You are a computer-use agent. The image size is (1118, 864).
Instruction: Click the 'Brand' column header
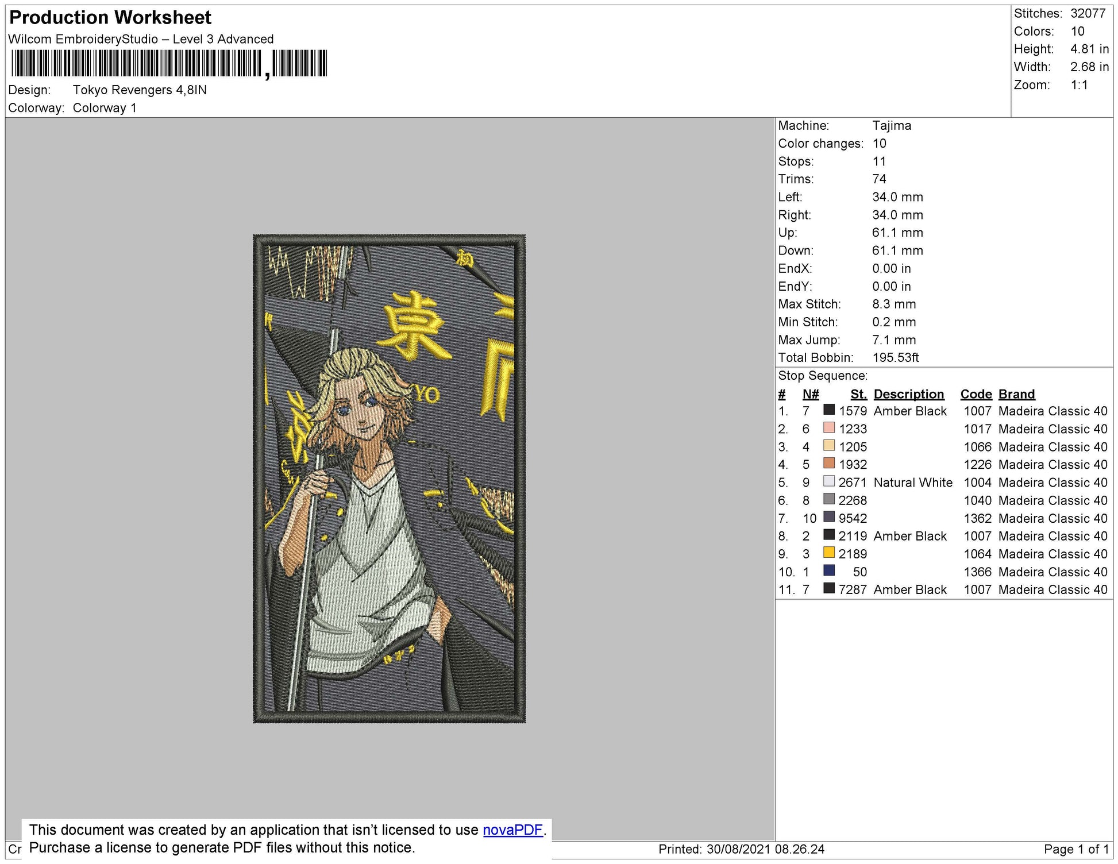tap(1016, 394)
